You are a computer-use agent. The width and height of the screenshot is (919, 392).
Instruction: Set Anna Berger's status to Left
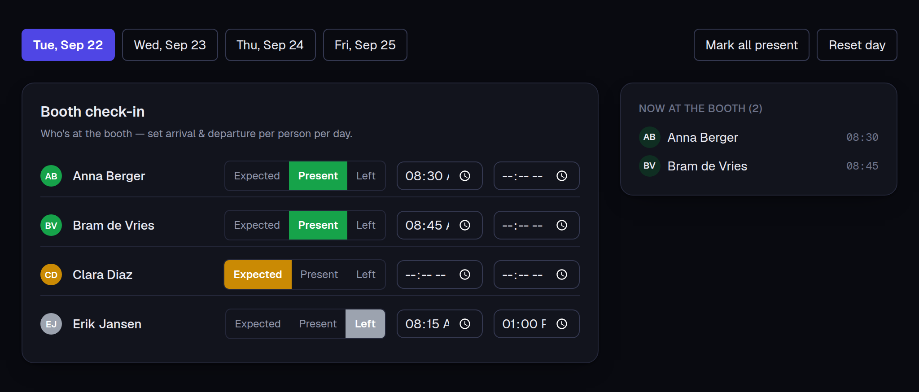click(366, 176)
